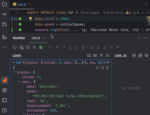
Task: Copy the log value with copy icon
Action: point(107,68)
